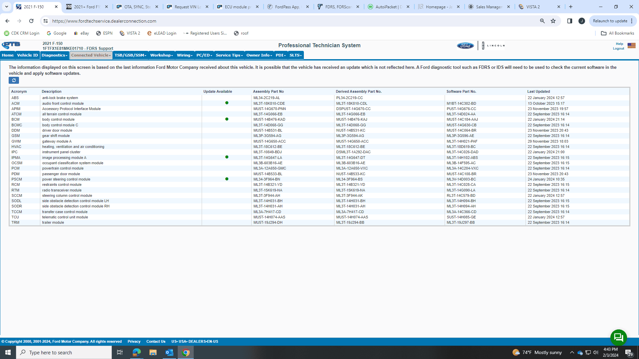Select the US flag language icon

point(631,46)
